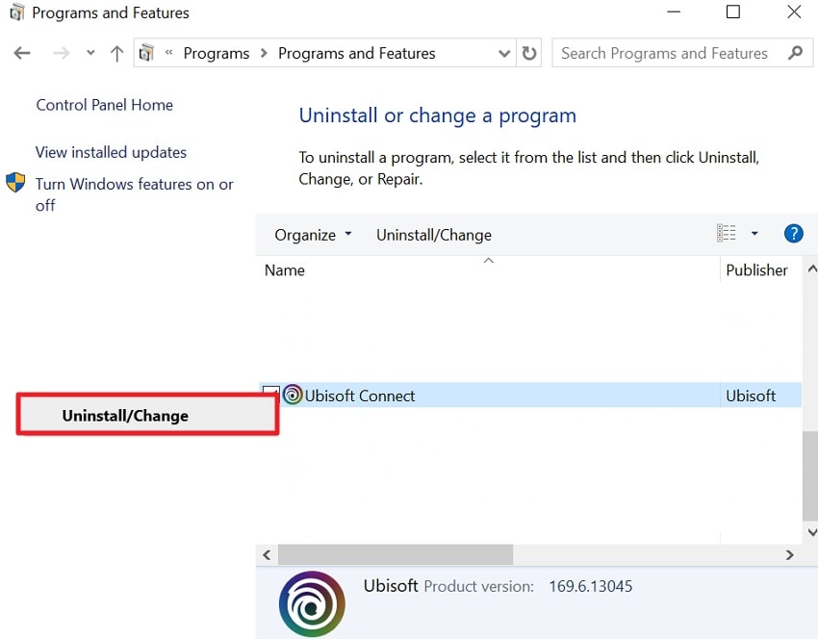Image resolution: width=818 pixels, height=639 pixels.
Task: Click the back navigation arrow
Action: [x=21, y=53]
